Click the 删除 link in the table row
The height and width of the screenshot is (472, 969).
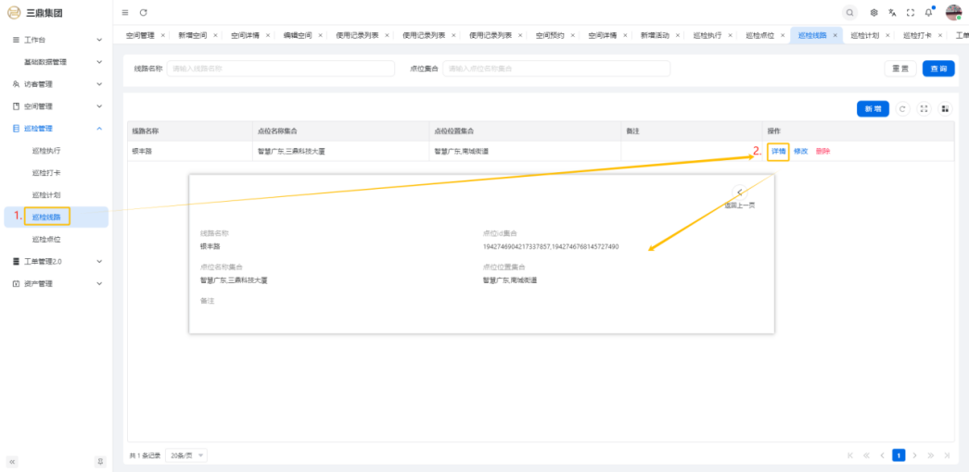pyautogui.click(x=823, y=151)
